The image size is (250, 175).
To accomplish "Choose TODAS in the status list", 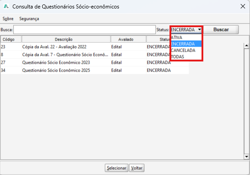I will pos(186,57).
